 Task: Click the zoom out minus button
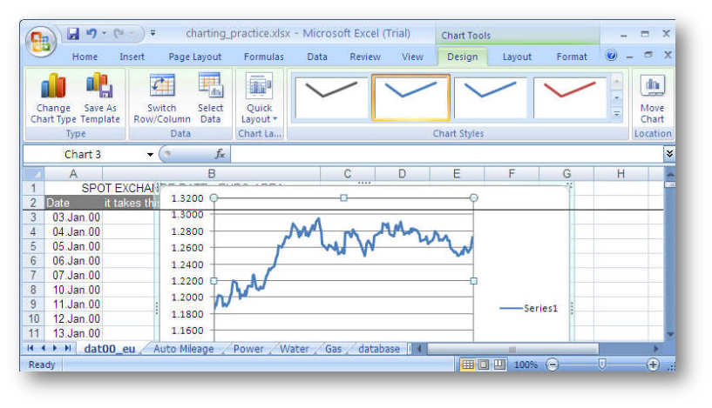[x=552, y=365]
